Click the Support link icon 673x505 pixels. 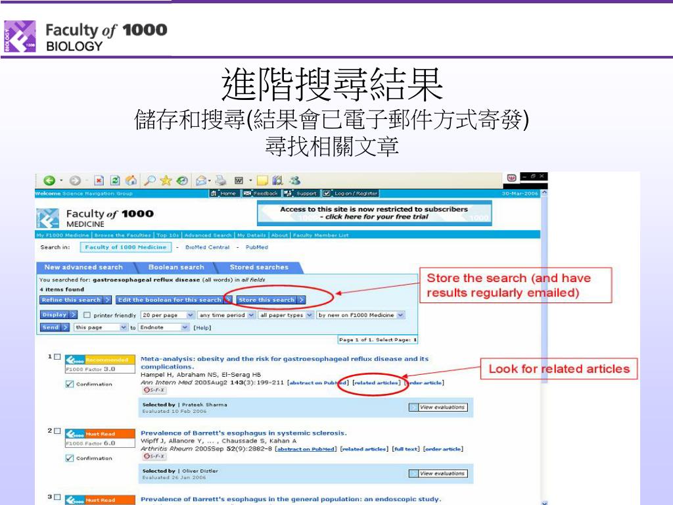tap(300, 194)
